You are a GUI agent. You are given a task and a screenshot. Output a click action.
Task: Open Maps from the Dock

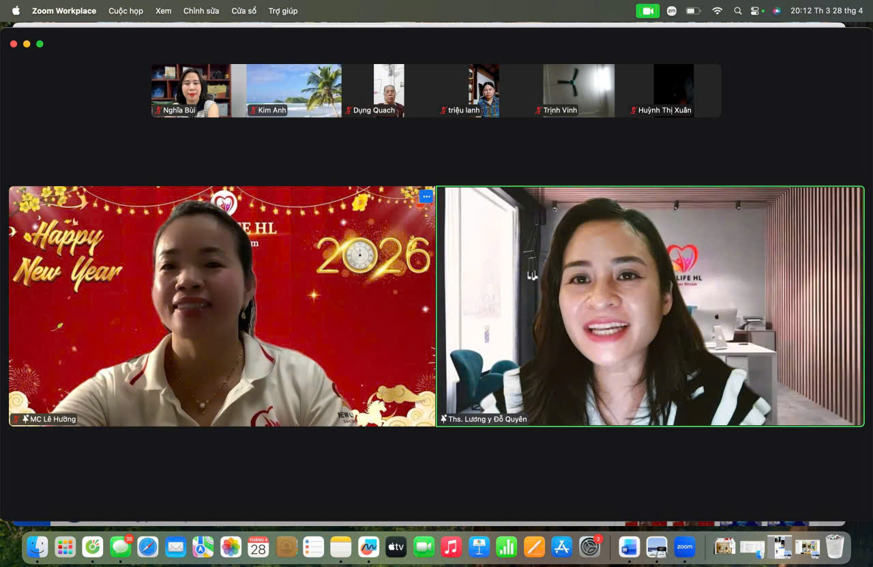click(203, 547)
